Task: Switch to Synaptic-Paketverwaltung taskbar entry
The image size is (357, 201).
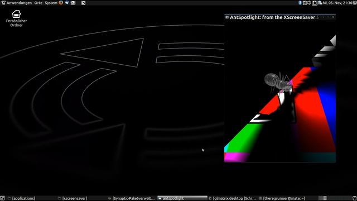Action: point(132,198)
